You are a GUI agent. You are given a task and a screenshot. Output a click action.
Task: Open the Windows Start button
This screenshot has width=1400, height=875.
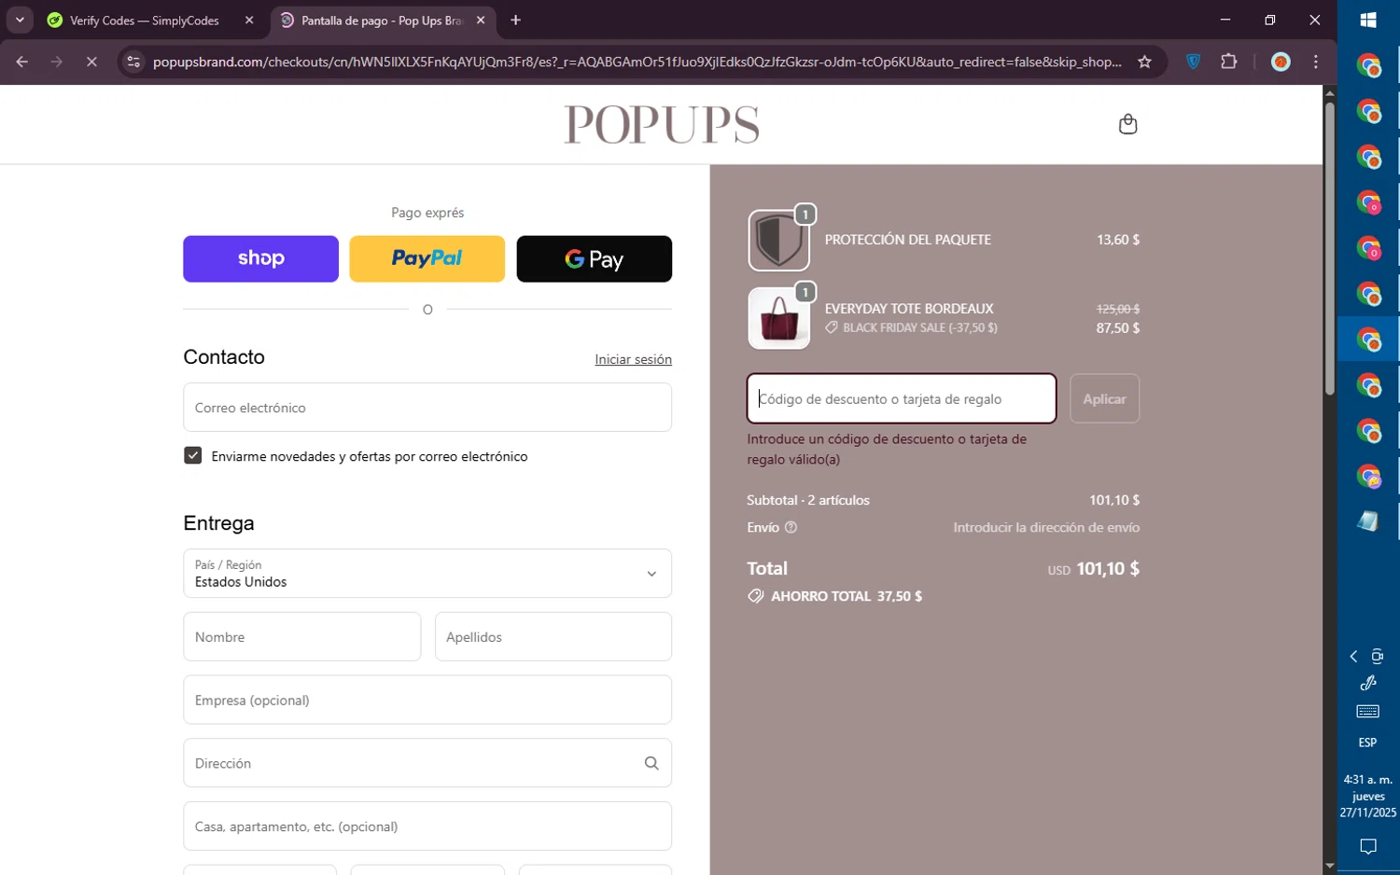[x=1368, y=20]
